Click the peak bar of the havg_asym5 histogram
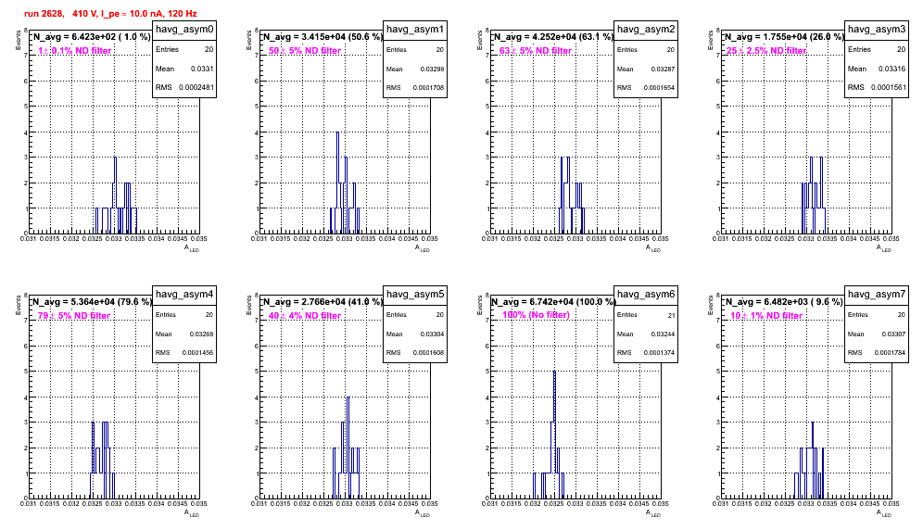Image resolution: width=923 pixels, height=530 pixels. tap(348, 448)
